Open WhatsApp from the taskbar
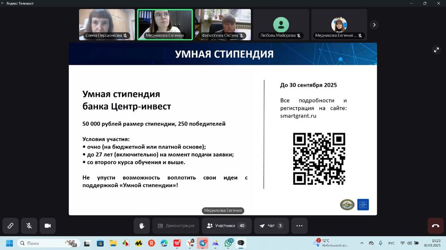This screenshot has width=446, height=250. 228,243
